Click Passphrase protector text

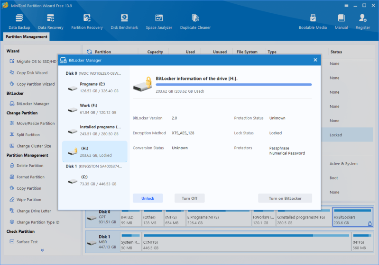(x=279, y=148)
